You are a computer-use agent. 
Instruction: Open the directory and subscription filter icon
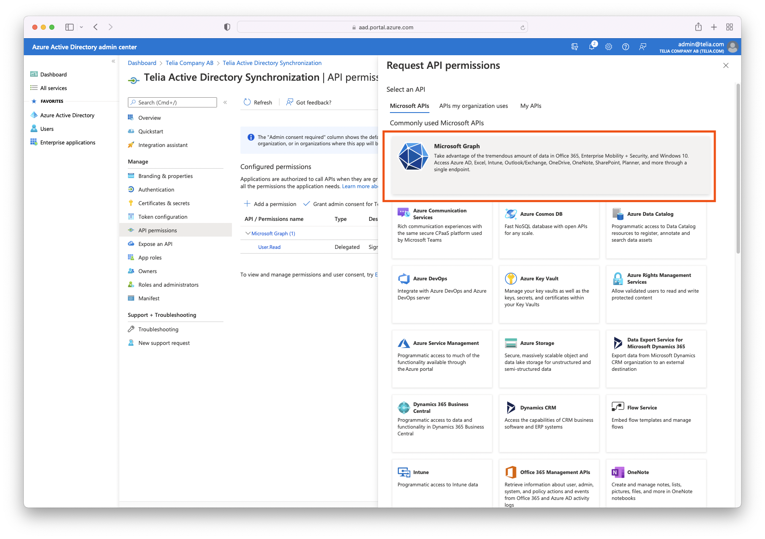pyautogui.click(x=575, y=47)
